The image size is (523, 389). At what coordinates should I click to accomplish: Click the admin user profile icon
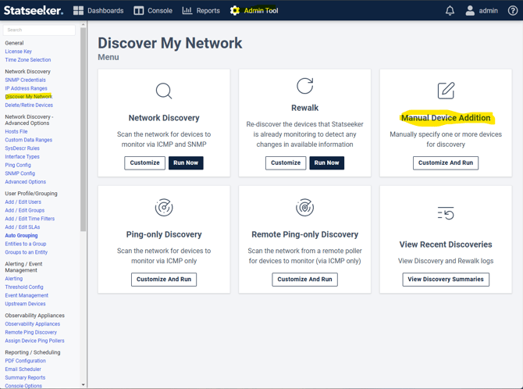coord(470,11)
